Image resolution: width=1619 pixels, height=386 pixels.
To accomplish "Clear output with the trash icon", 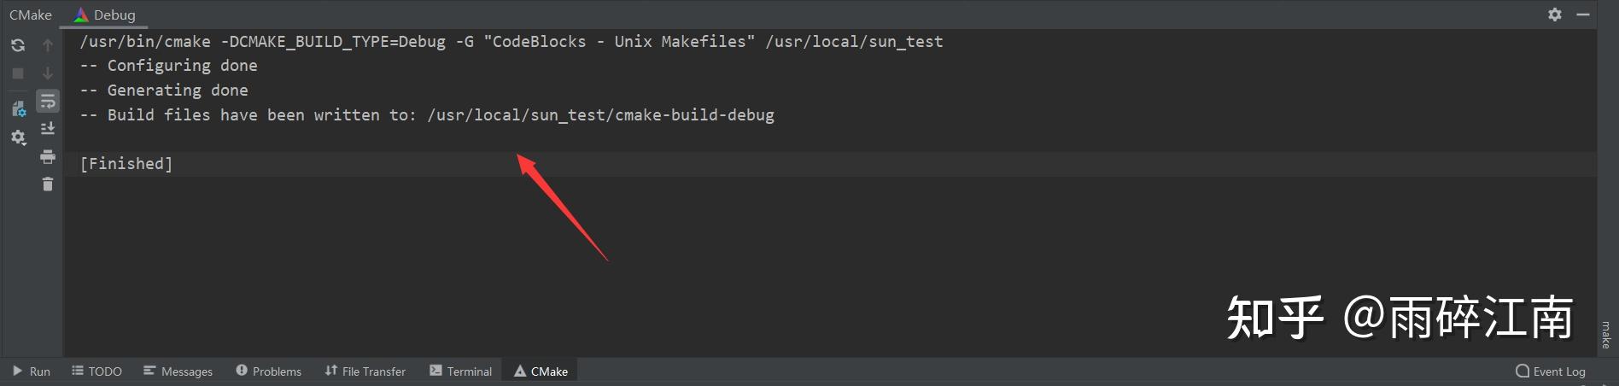I will click(x=48, y=184).
